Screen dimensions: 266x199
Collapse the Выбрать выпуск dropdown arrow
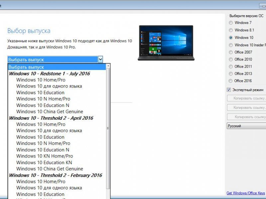click(100, 59)
